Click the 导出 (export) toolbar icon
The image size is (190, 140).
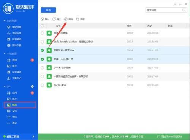54,19
